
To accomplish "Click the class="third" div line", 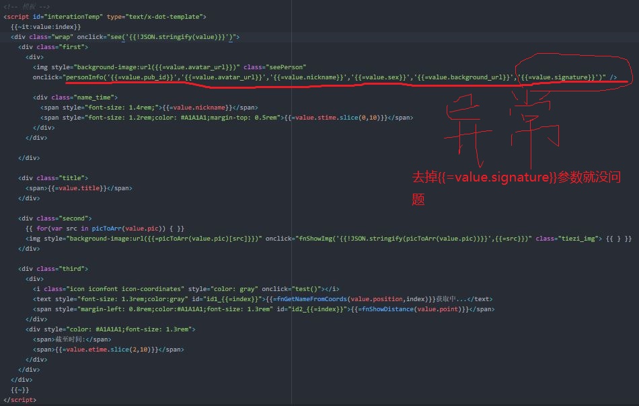I will tap(53, 269).
